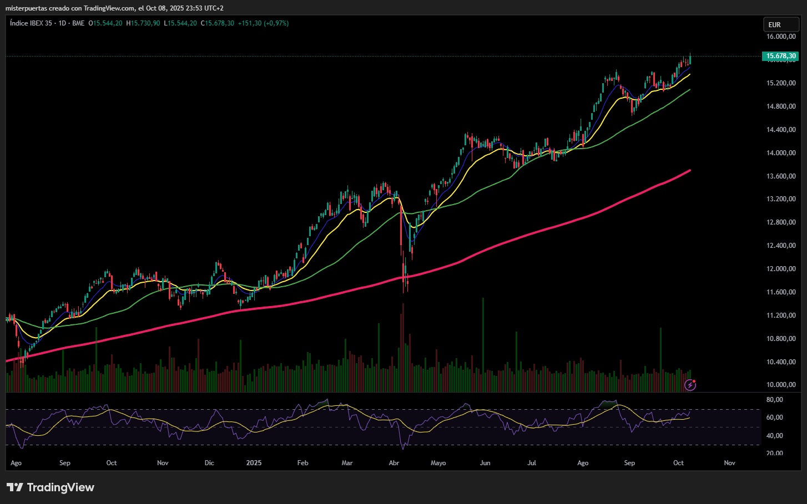The height and width of the screenshot is (504, 807).
Task: Click the 10.000,00 price axis label
Action: tap(781, 385)
